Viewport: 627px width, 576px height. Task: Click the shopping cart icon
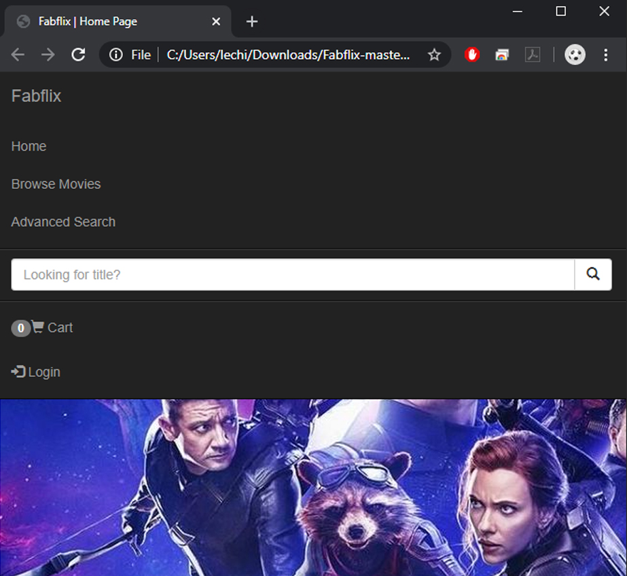(x=38, y=327)
